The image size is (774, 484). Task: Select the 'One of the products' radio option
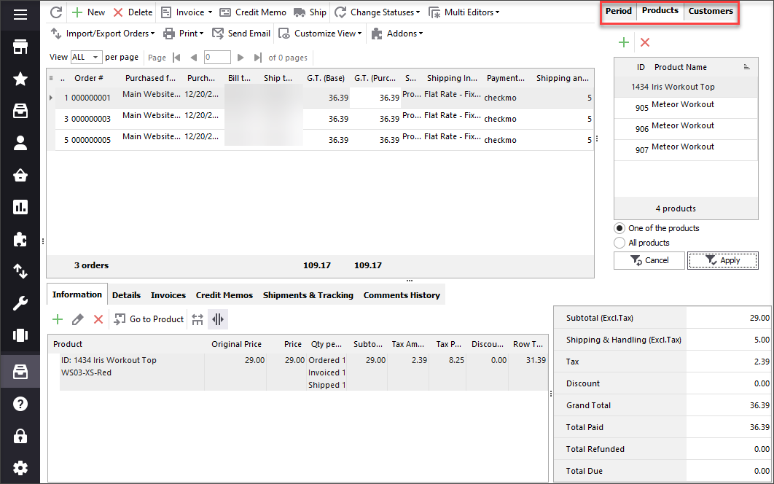point(620,228)
